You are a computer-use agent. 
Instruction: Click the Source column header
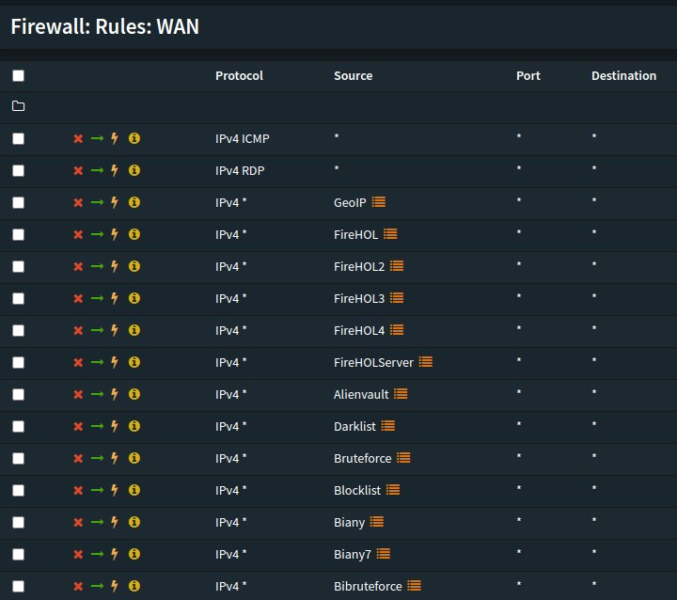[353, 76]
